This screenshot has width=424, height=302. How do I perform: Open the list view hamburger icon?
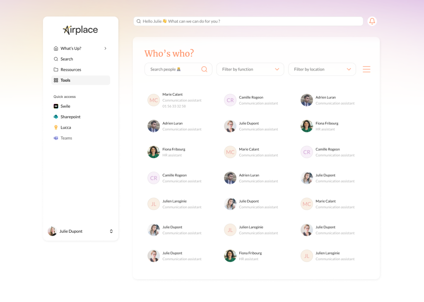pos(366,69)
